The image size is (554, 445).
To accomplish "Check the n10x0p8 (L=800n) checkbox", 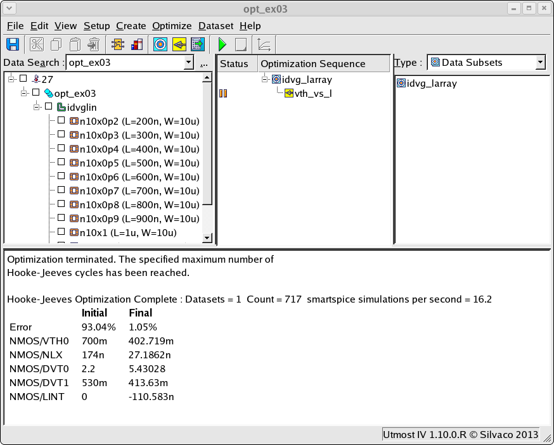I will click(x=61, y=204).
